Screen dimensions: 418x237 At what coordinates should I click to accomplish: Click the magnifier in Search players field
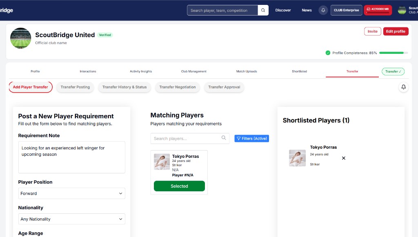224,138
